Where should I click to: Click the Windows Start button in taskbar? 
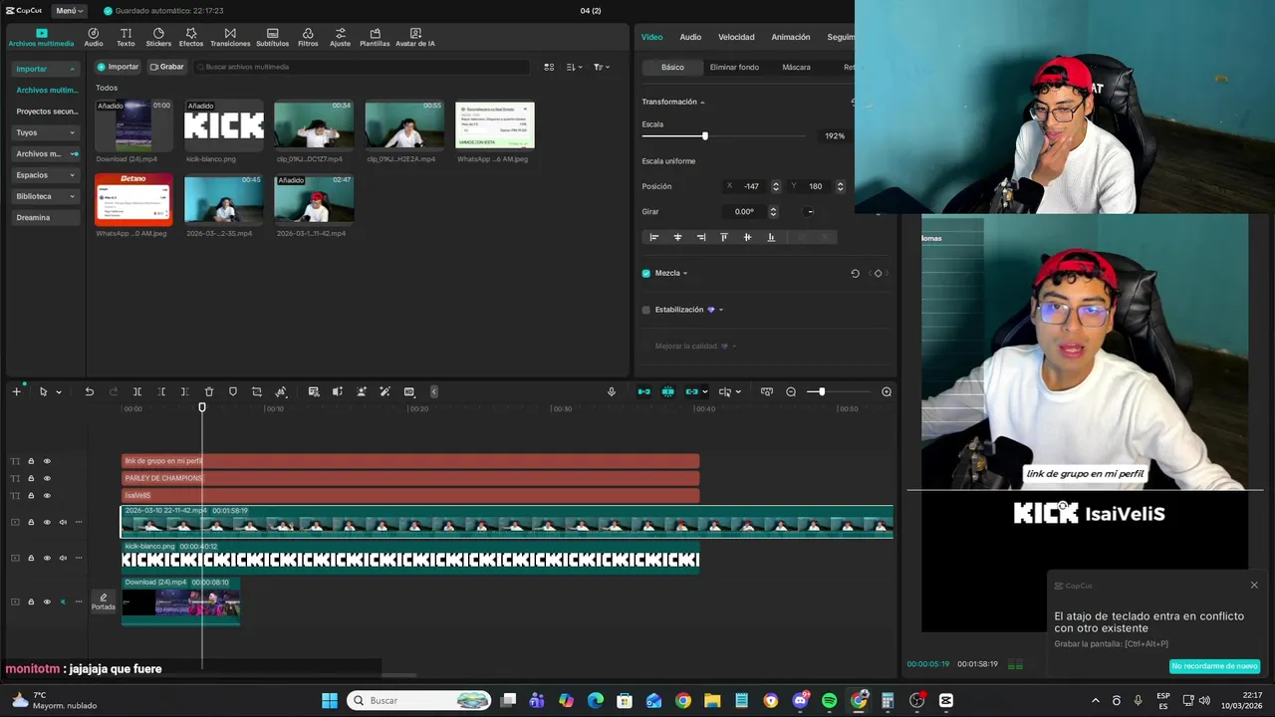pos(330,700)
